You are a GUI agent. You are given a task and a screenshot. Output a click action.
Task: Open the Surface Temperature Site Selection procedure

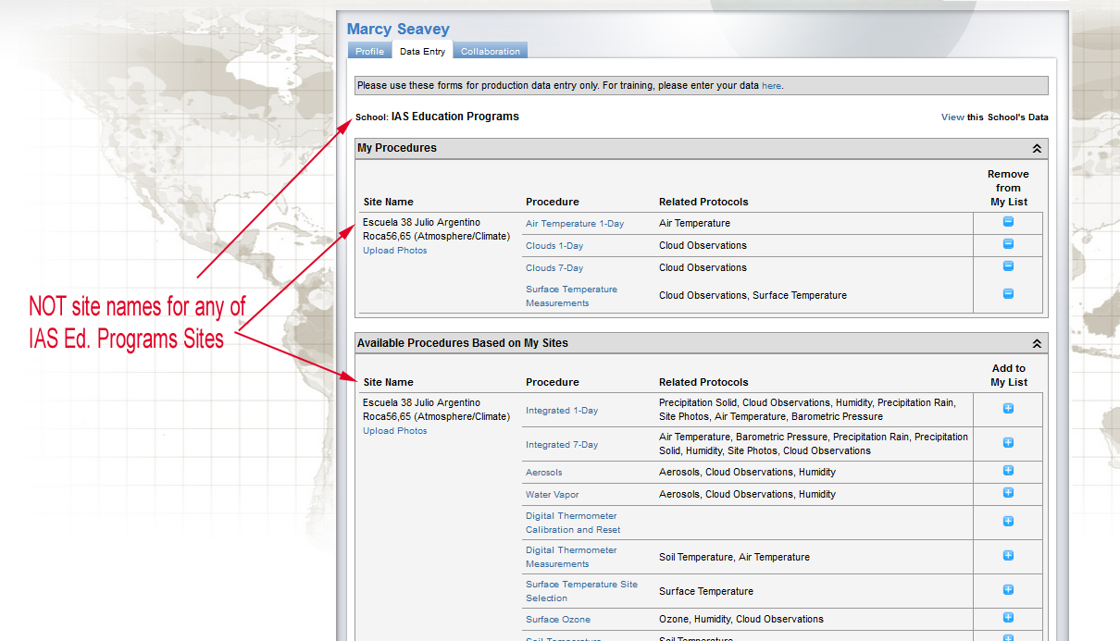click(581, 591)
